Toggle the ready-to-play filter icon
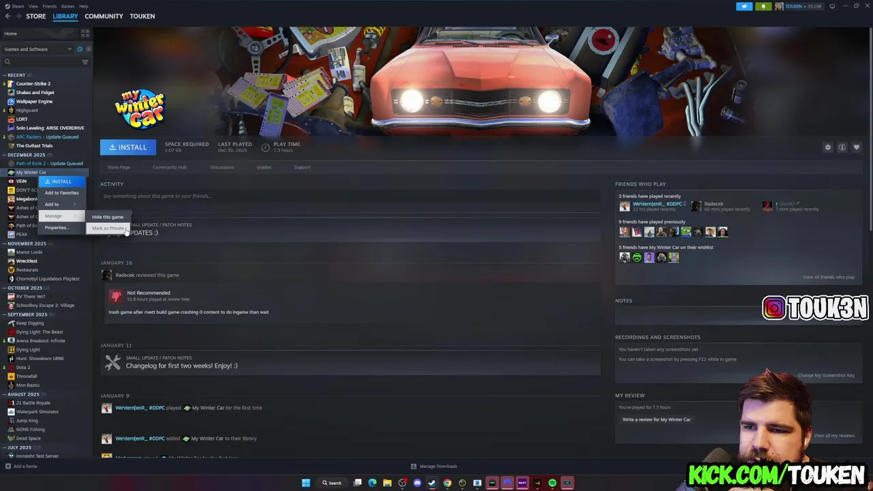The height and width of the screenshot is (491, 873). (x=88, y=49)
